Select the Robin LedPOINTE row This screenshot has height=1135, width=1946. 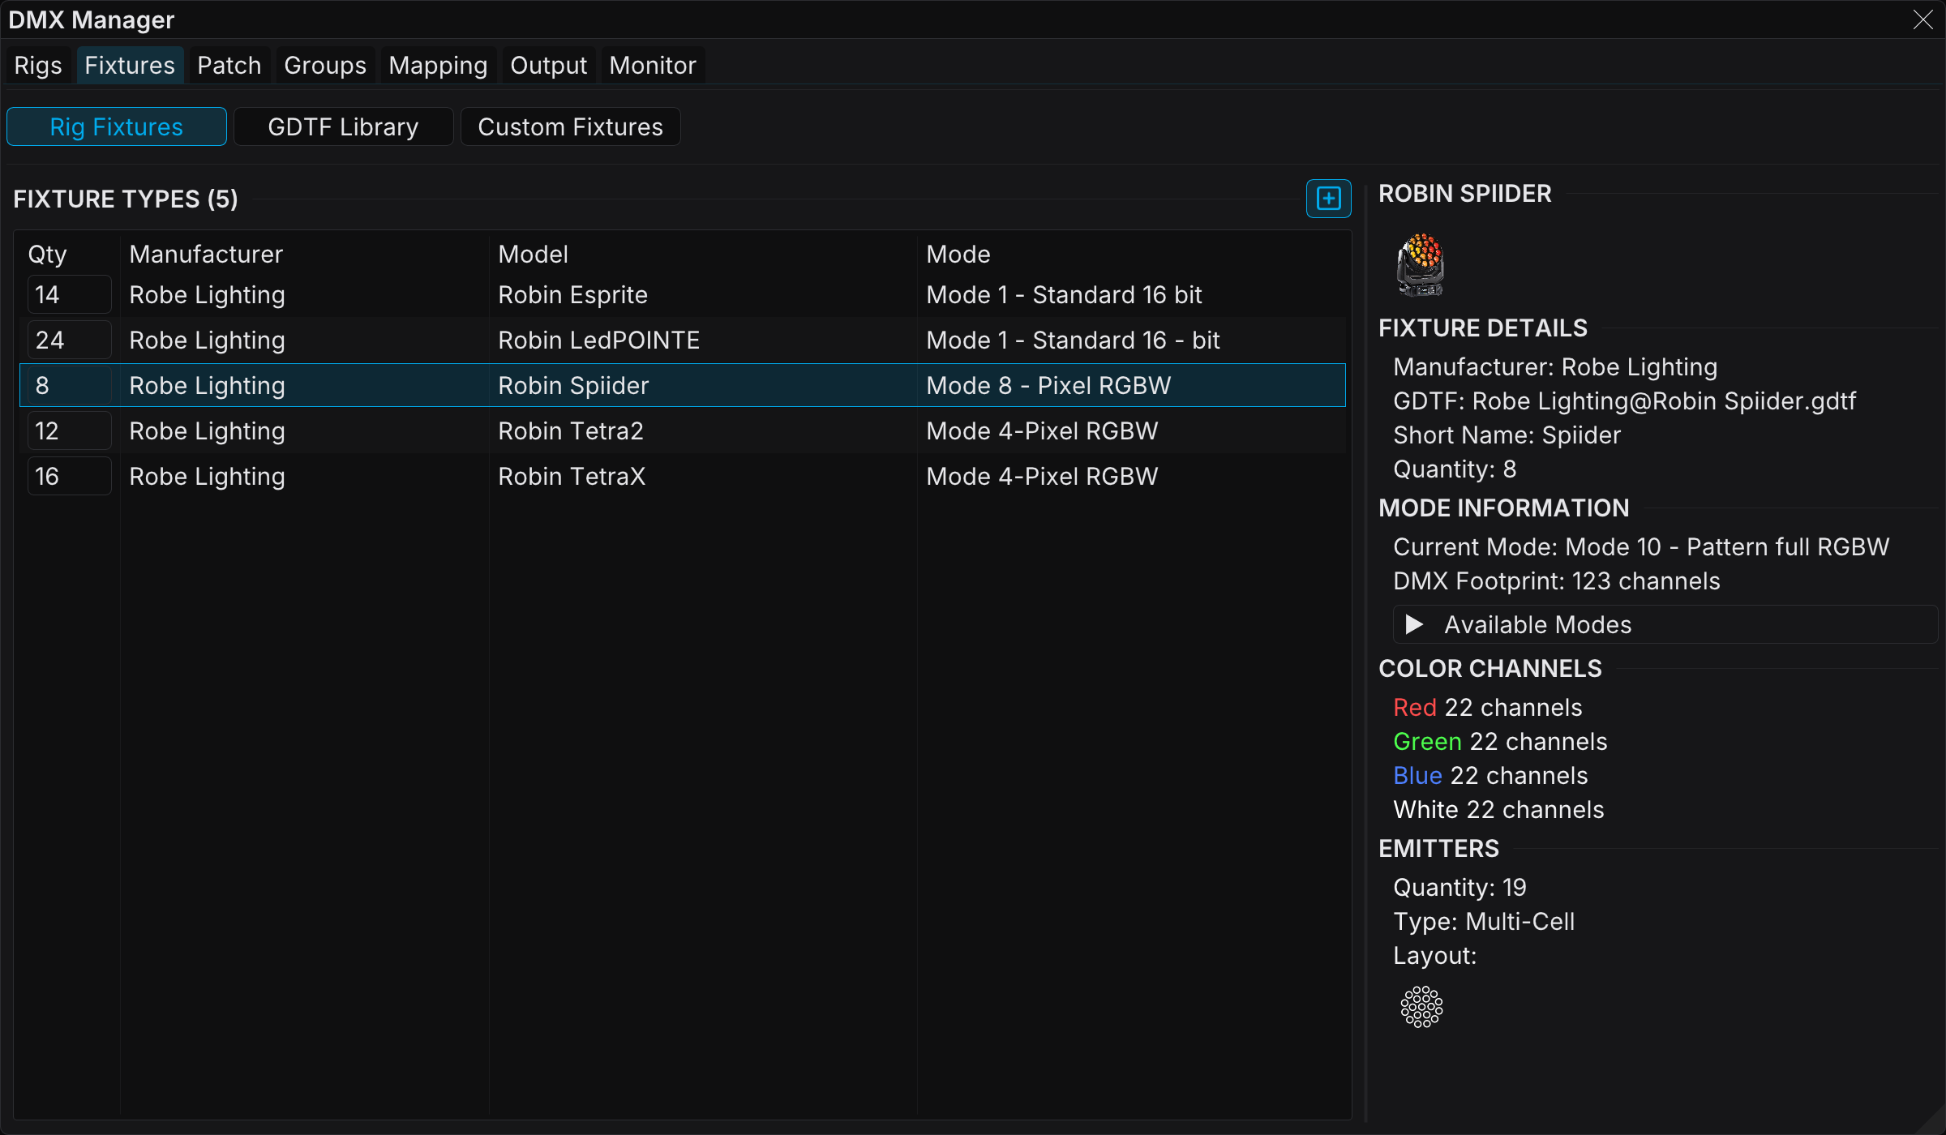(683, 340)
